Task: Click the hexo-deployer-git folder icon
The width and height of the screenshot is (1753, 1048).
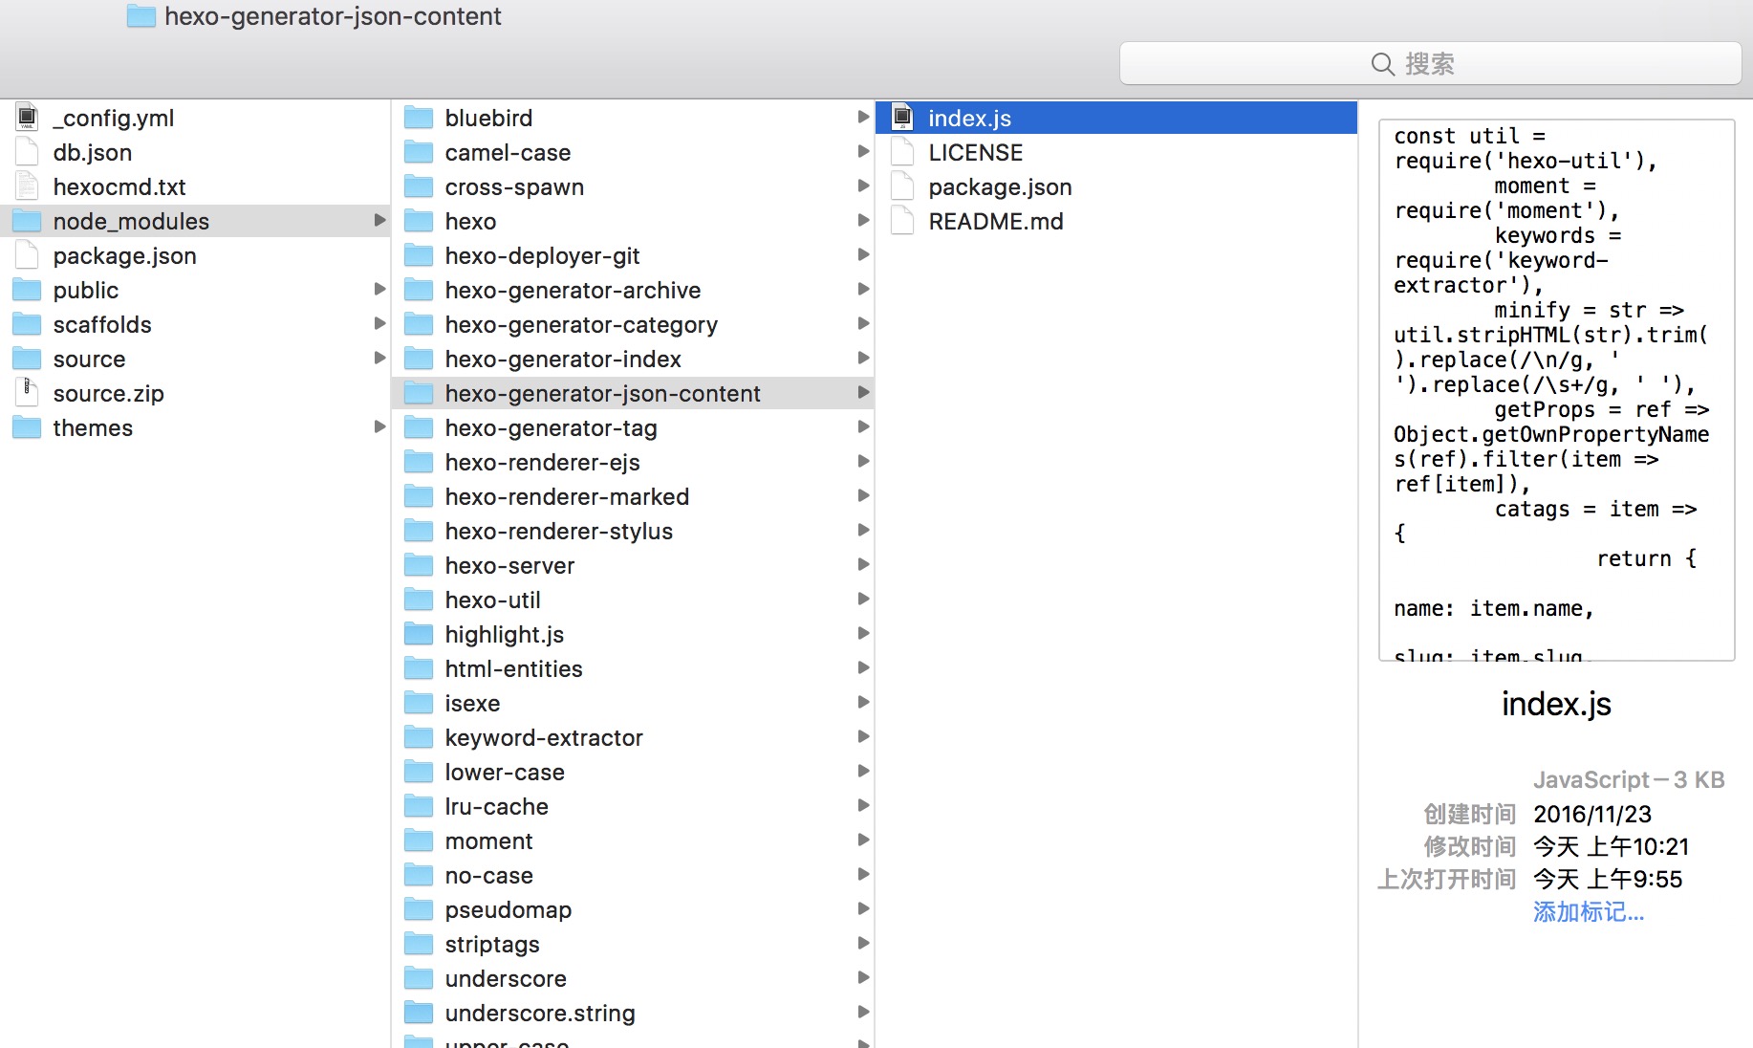Action: [419, 255]
